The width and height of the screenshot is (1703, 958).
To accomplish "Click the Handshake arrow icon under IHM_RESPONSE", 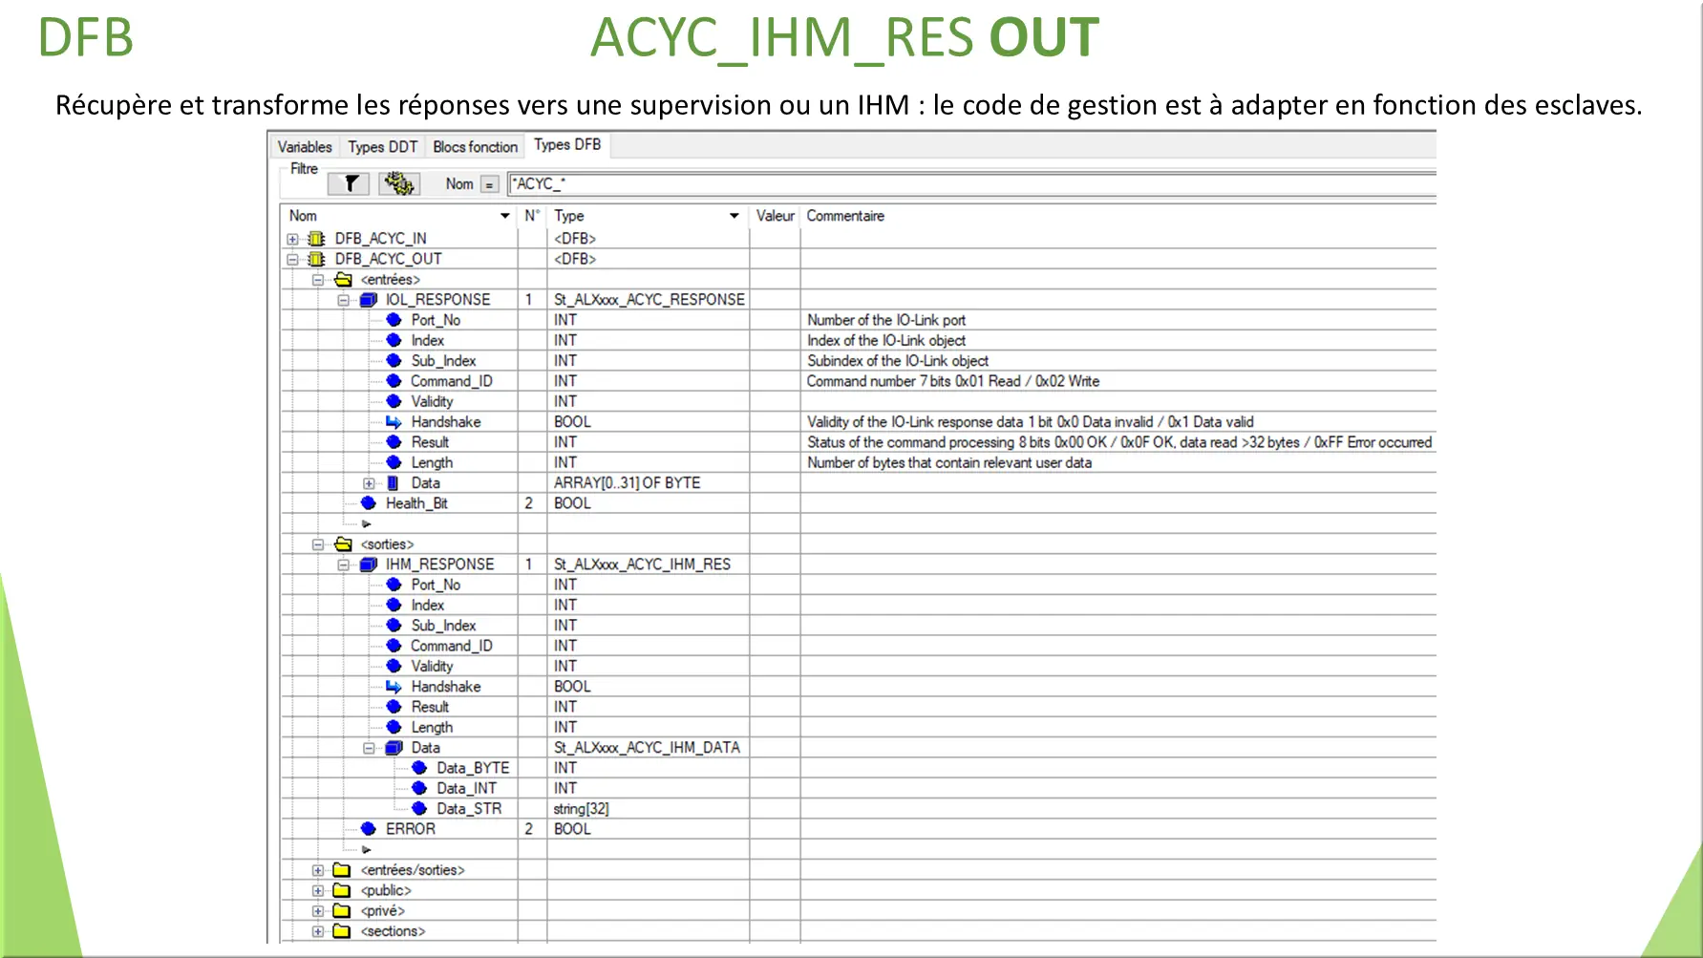I will pos(394,687).
